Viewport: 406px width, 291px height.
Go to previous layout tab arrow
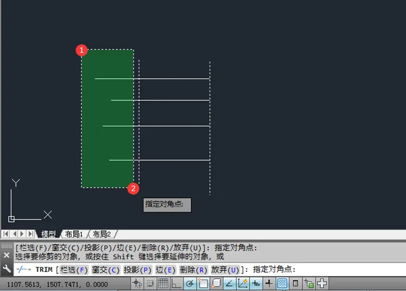coord(14,234)
